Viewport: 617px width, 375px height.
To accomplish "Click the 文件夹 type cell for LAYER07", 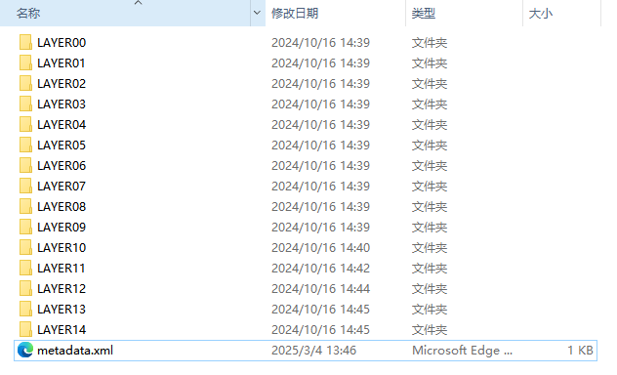I will point(430,187).
